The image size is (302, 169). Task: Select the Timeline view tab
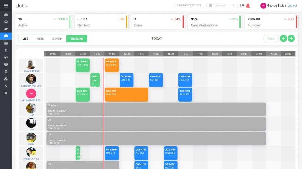pyautogui.click(x=77, y=38)
